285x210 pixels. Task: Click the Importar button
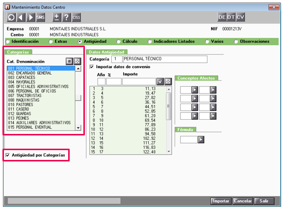(221, 201)
